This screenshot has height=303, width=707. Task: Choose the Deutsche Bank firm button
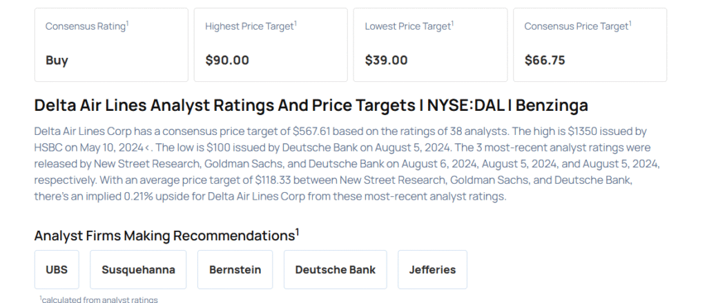(335, 269)
